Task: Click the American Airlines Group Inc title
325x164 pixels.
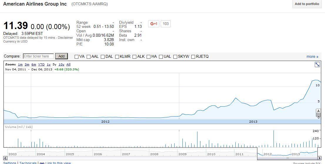Action: tap(35, 4)
